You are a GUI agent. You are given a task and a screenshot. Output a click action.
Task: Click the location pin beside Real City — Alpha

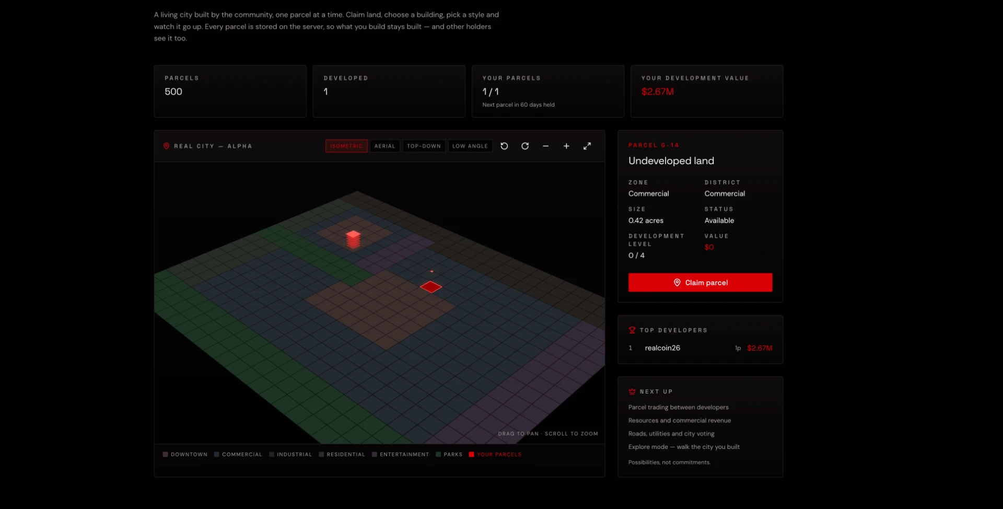pyautogui.click(x=166, y=146)
